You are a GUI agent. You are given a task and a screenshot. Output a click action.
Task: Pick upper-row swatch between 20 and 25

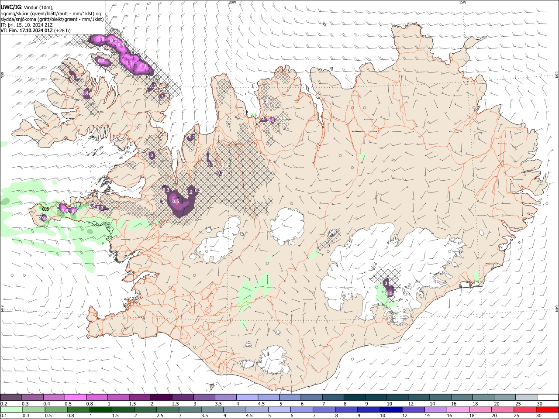pos(505,397)
